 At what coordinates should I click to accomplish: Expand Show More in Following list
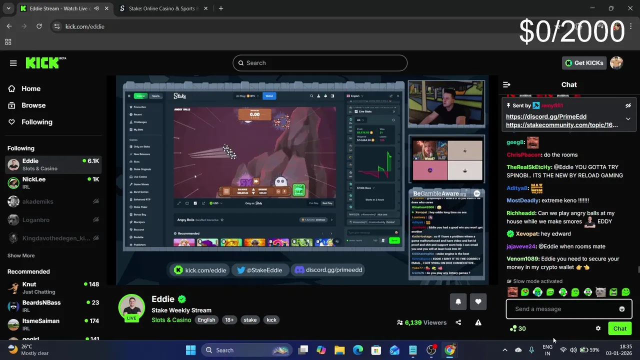click(21, 255)
